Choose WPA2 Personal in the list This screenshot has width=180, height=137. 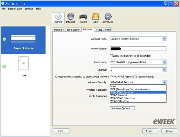pyautogui.click(x=138, y=95)
